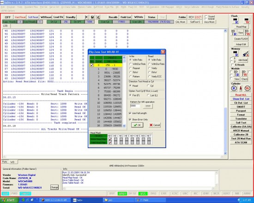Click the X icon in the top toolbar
Screen dimensions: 254x203
86,17
